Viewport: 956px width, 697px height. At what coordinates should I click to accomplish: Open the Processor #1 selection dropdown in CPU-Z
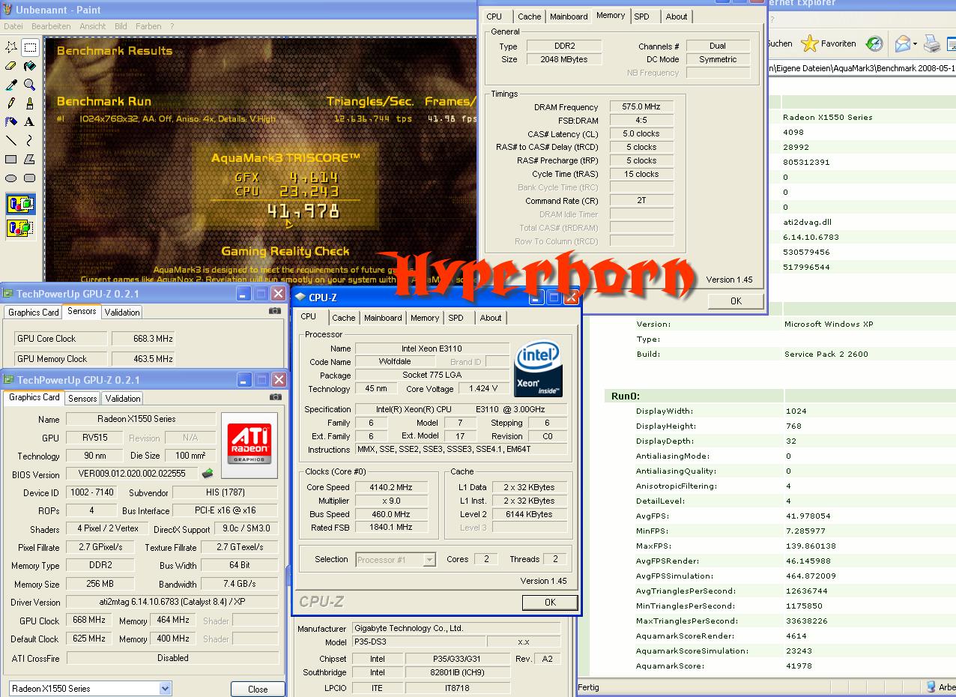click(x=429, y=560)
